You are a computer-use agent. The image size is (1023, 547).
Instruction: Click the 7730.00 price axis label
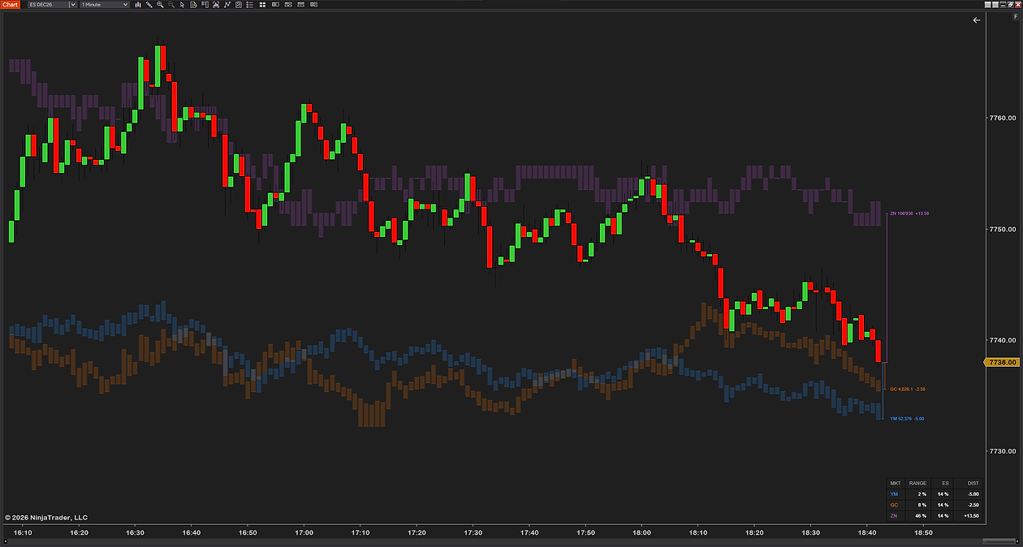click(x=1003, y=451)
